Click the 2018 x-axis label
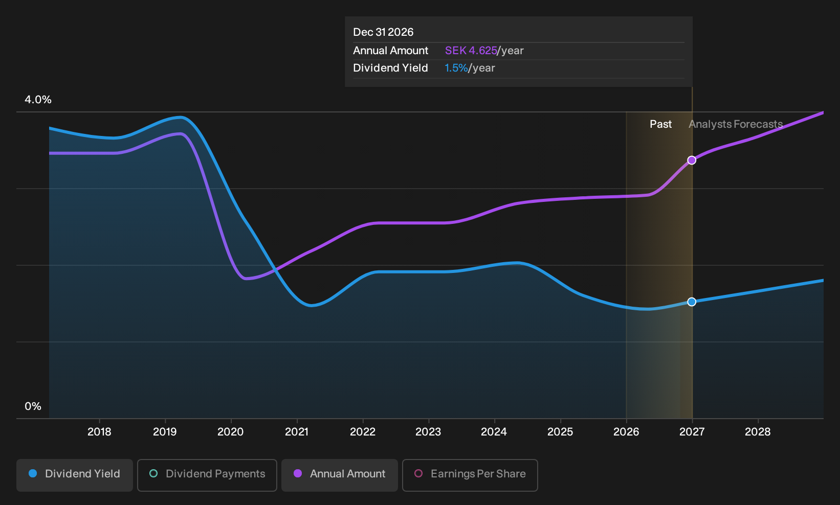 click(99, 432)
